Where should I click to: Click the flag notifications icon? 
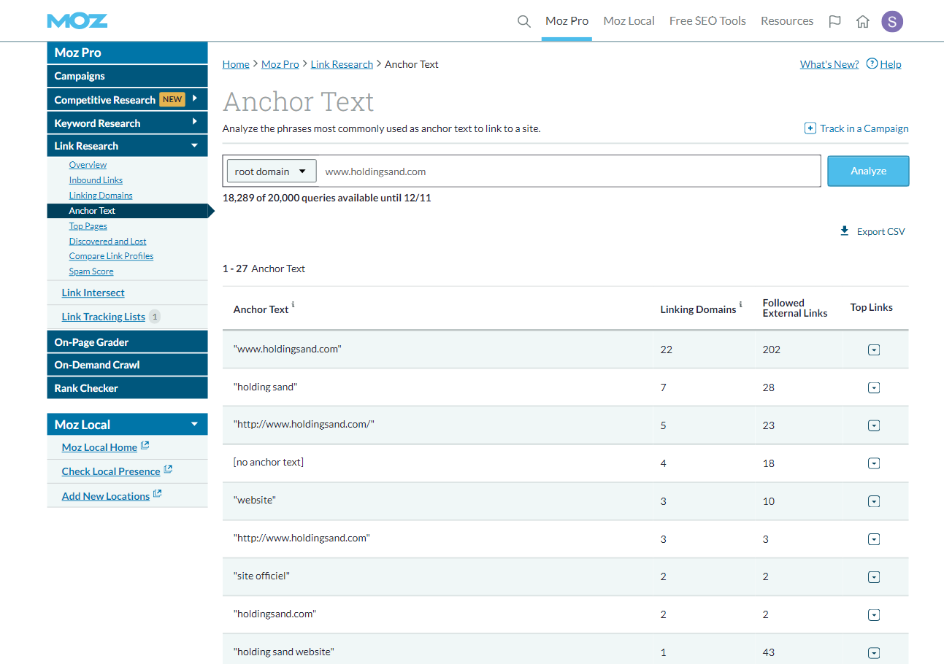834,21
